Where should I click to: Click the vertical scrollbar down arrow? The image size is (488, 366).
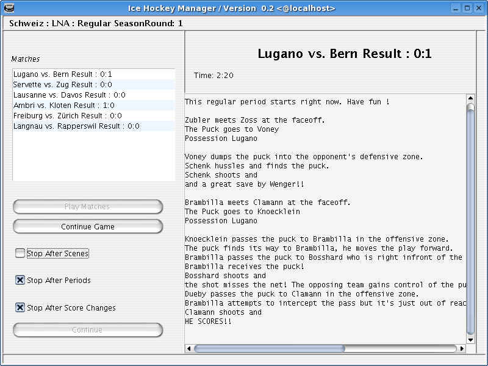[470, 340]
